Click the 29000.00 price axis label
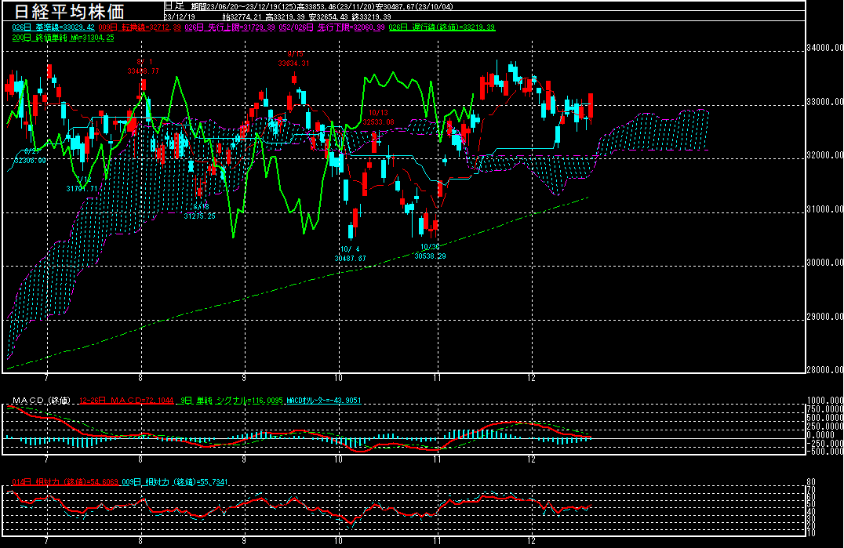This screenshot has height=548, width=844. coord(825,317)
